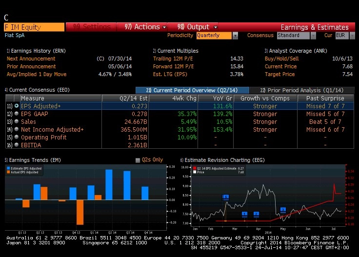
Task: Click the Q2/14 Est column header
Action: click(x=125, y=98)
